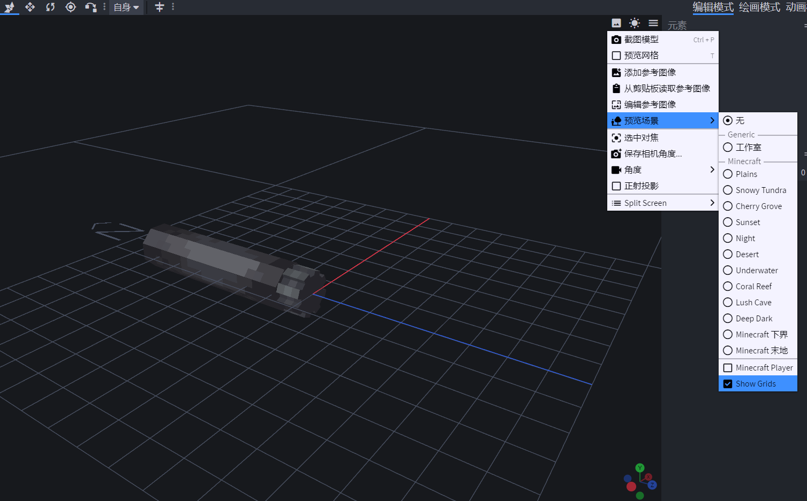Select the Underwater scene
This screenshot has height=501, width=807.
758,270
